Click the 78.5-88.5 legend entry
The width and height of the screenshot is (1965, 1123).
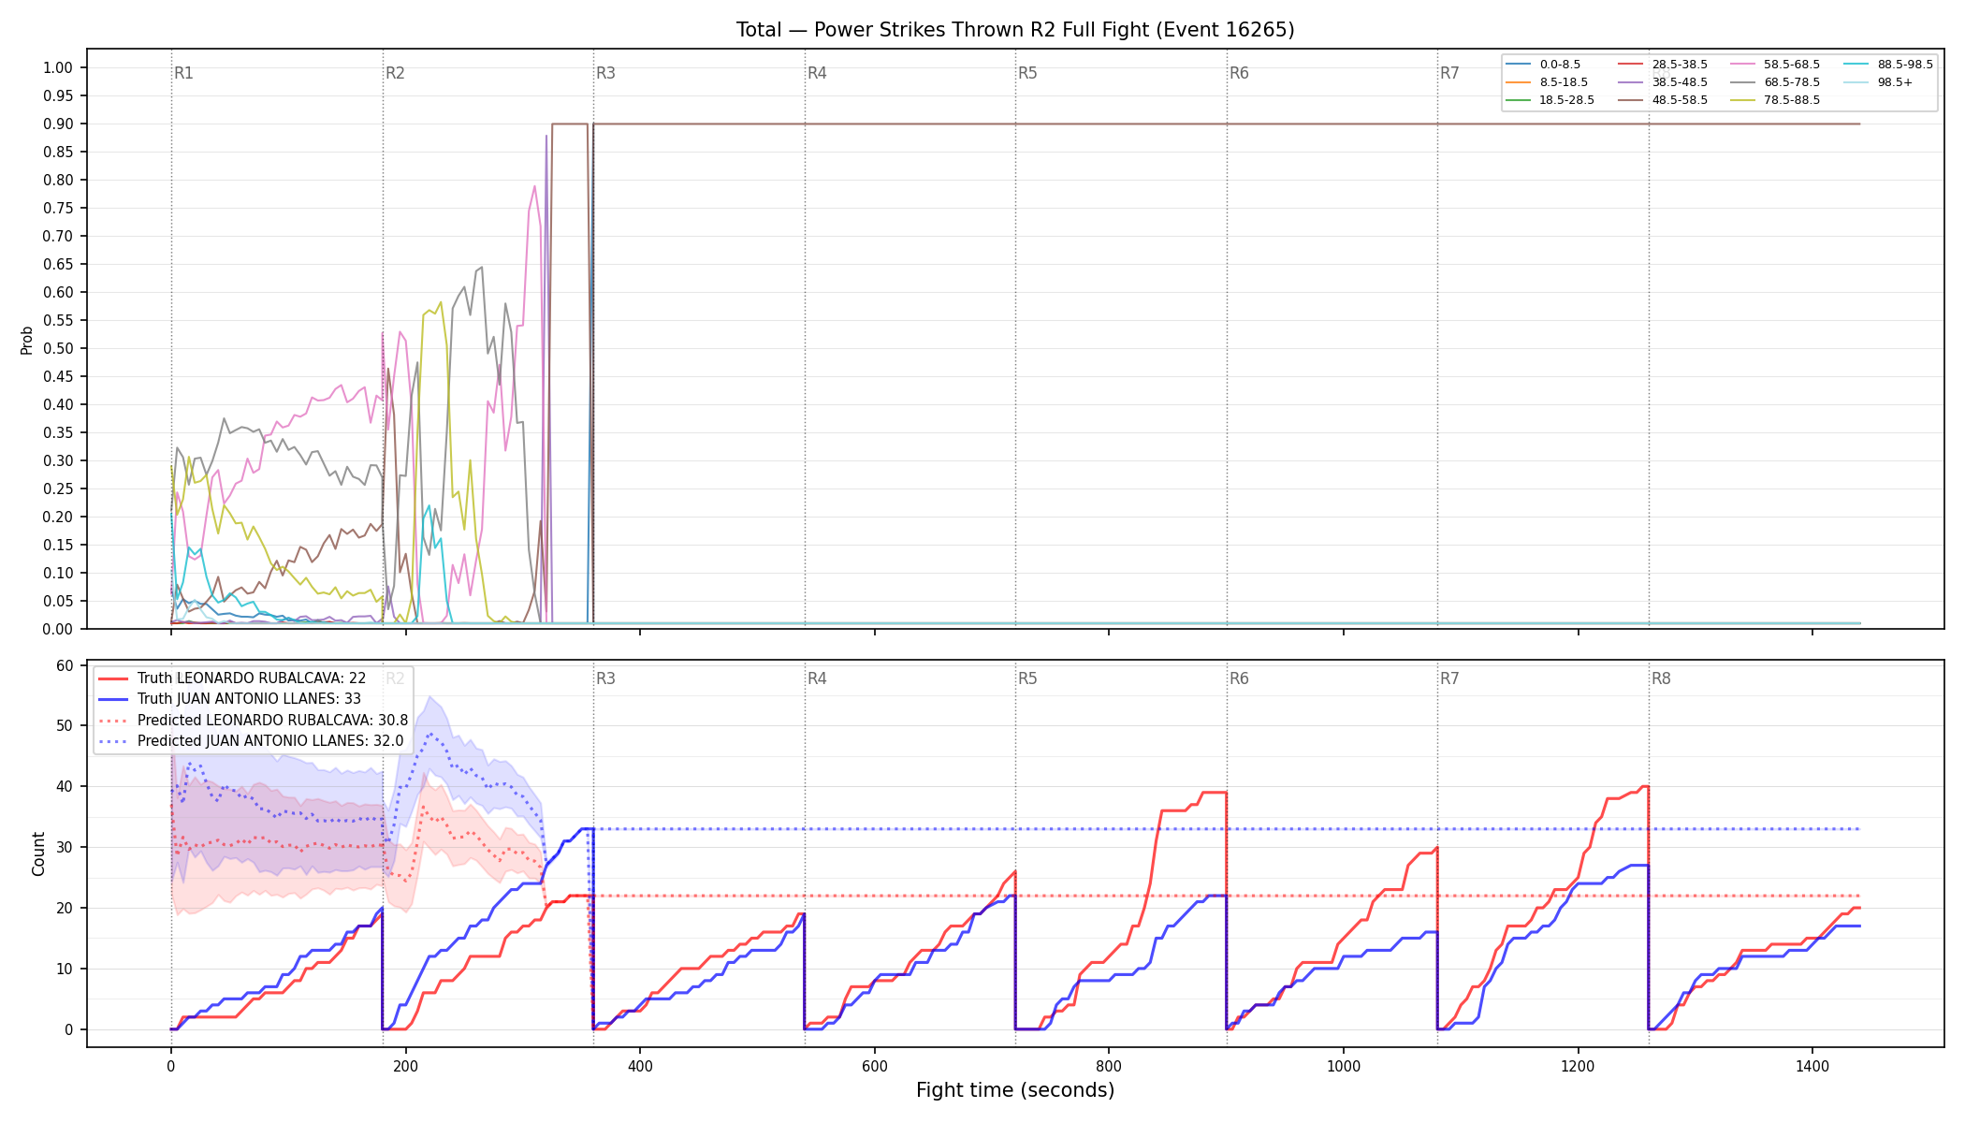tap(1775, 100)
